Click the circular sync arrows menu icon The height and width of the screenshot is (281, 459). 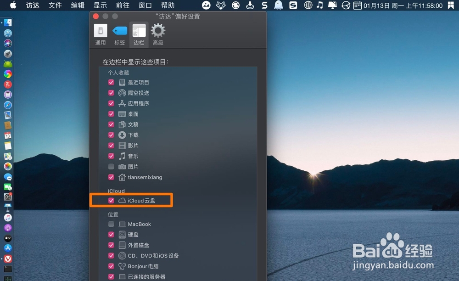(235, 5)
